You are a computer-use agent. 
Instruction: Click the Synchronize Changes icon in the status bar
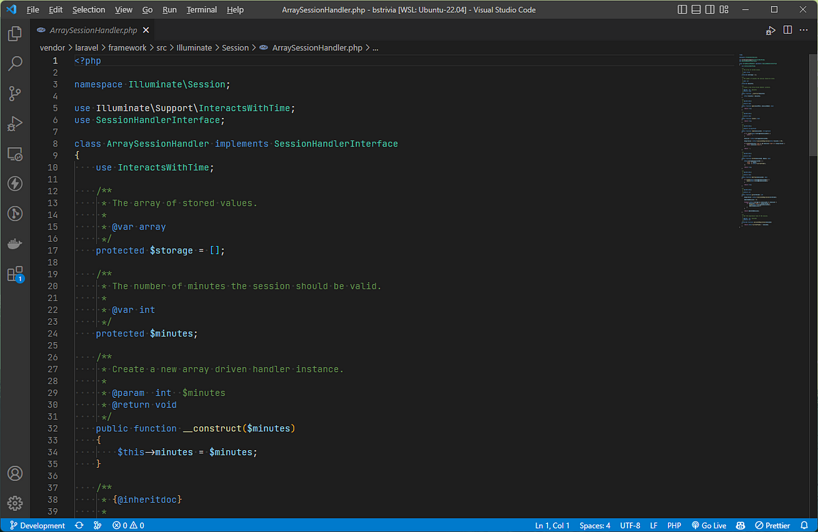(80, 525)
